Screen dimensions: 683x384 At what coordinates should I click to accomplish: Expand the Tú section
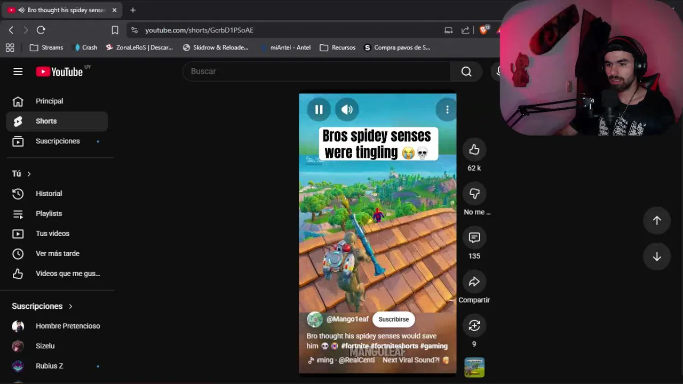22,173
